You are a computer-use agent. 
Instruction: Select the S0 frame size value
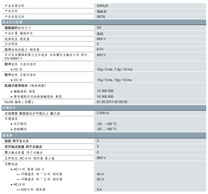[x=99, y=28]
